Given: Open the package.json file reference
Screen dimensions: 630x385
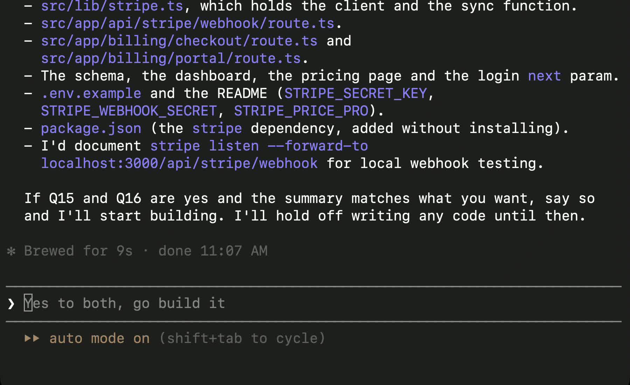Looking at the screenshot, I should tap(91, 128).
